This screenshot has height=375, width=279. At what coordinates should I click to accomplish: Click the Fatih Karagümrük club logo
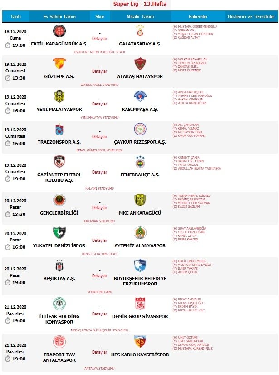click(59, 31)
